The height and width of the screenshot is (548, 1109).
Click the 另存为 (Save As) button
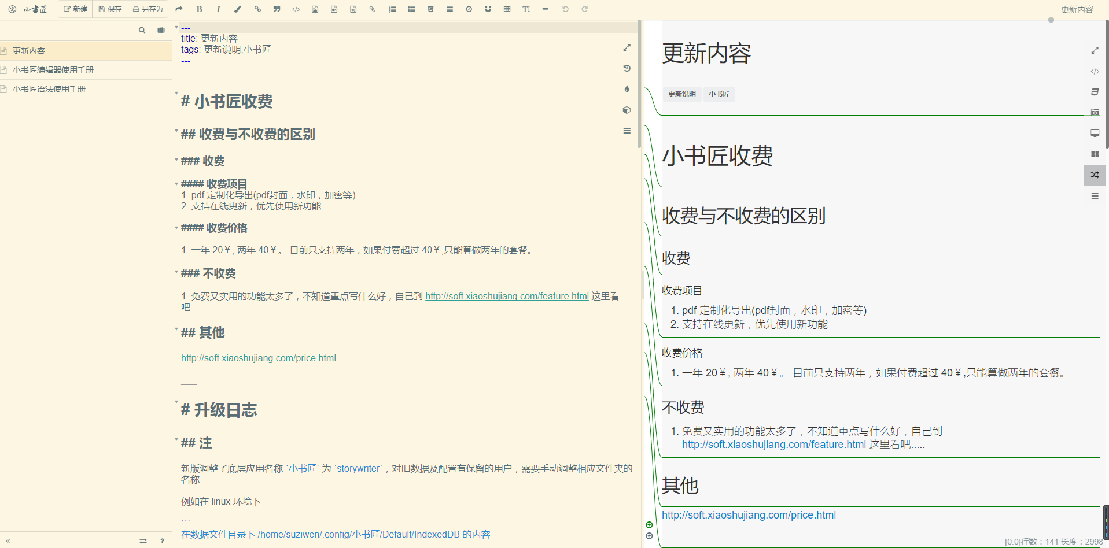click(148, 9)
